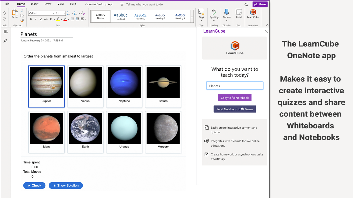Click the Undo arrow icon
The width and height of the screenshot is (353, 198).
click(4, 13)
